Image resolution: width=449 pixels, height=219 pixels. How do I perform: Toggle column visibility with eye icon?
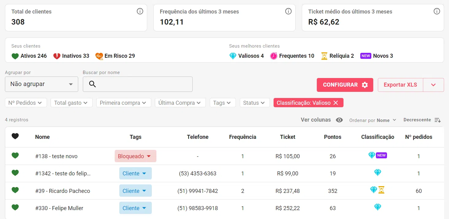click(x=339, y=120)
